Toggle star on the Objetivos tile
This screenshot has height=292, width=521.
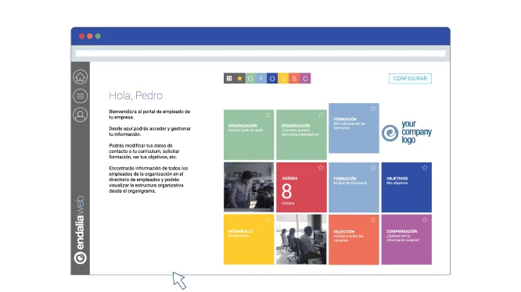[x=425, y=168]
